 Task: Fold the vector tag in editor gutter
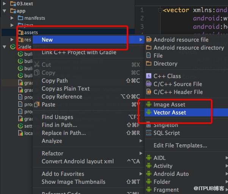(160, 10)
